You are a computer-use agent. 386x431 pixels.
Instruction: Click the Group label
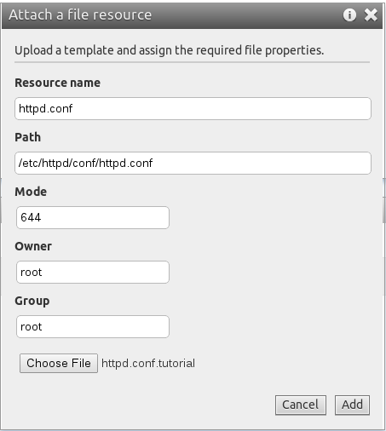tap(32, 302)
